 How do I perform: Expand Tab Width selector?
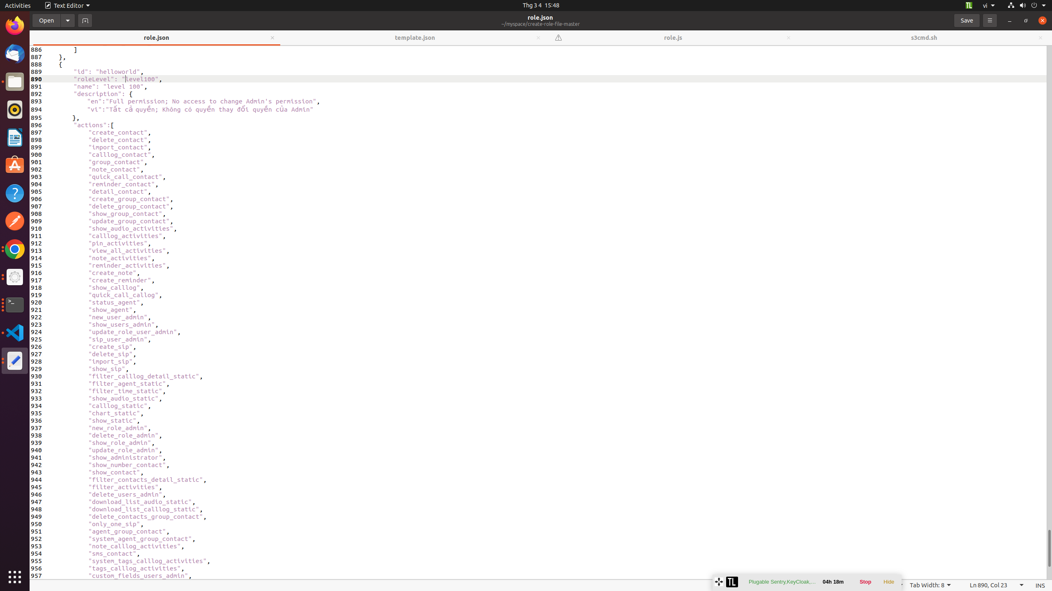tap(930, 585)
